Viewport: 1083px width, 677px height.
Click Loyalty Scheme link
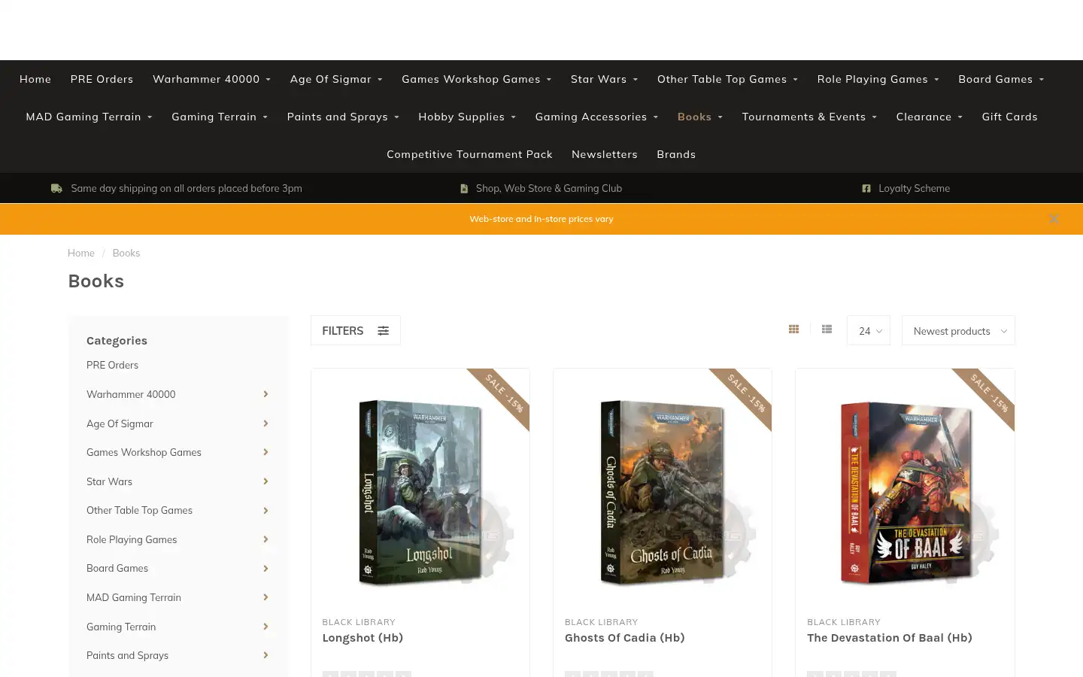[915, 188]
